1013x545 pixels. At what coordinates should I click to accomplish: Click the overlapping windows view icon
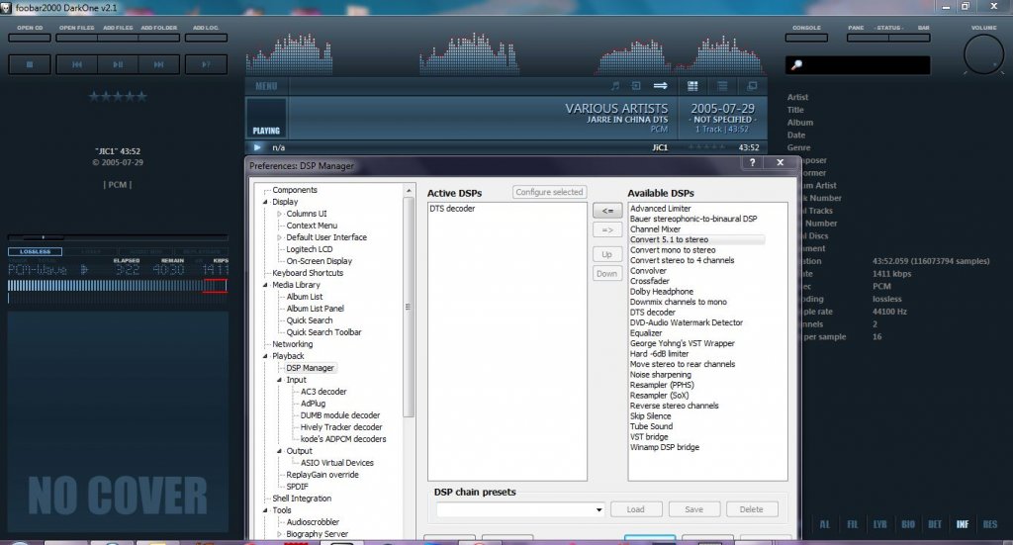752,86
